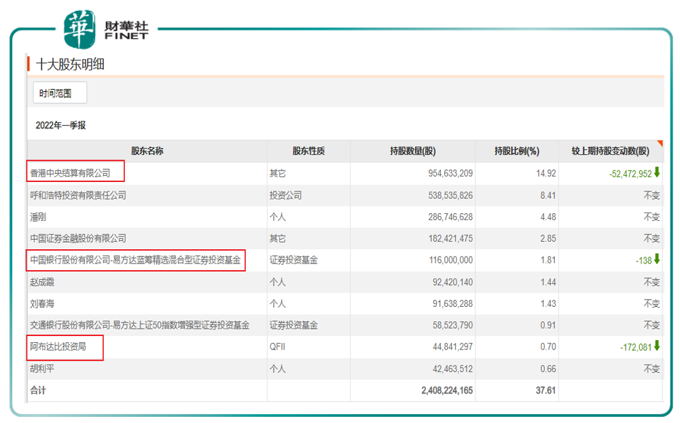This screenshot has height=423, width=680.
Task: Click total holding ratio 37.61
Action: pos(545,390)
